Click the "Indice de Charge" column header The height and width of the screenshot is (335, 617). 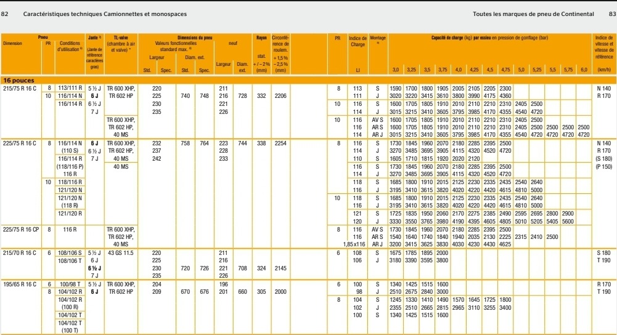point(358,41)
